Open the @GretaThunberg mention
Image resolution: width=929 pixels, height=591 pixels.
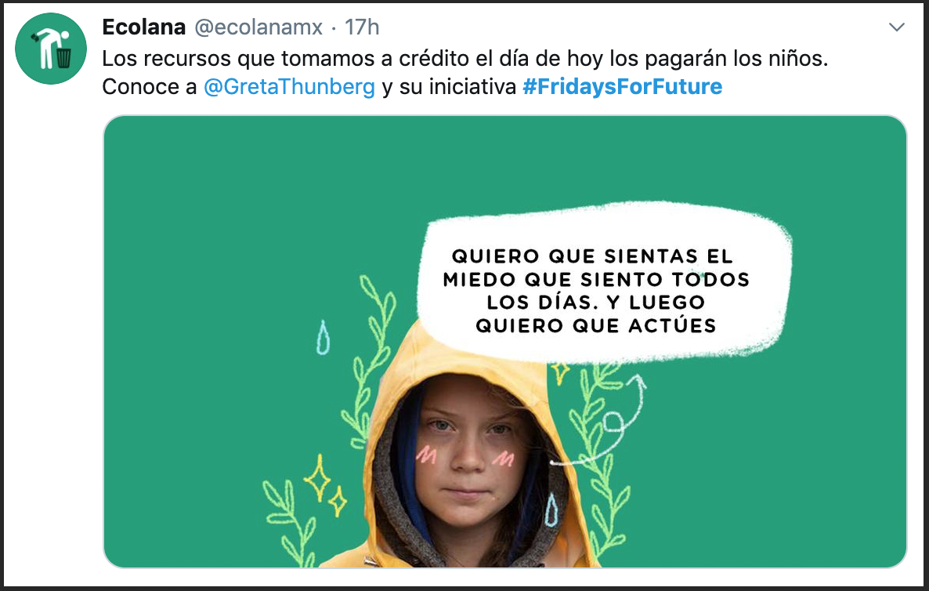tap(289, 86)
